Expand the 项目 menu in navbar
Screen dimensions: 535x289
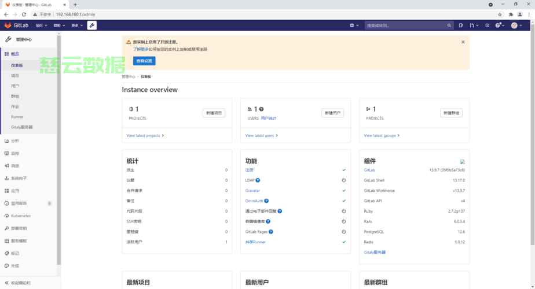[41, 25]
